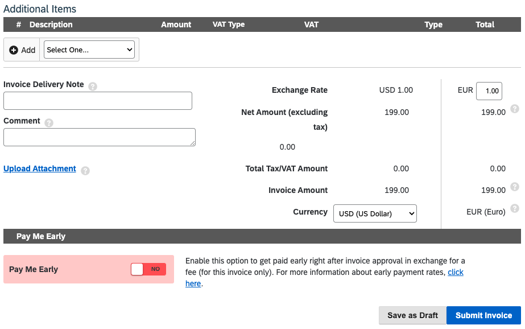Click the Upload Attachment link
This screenshot has width=525, height=329.
[39, 168]
